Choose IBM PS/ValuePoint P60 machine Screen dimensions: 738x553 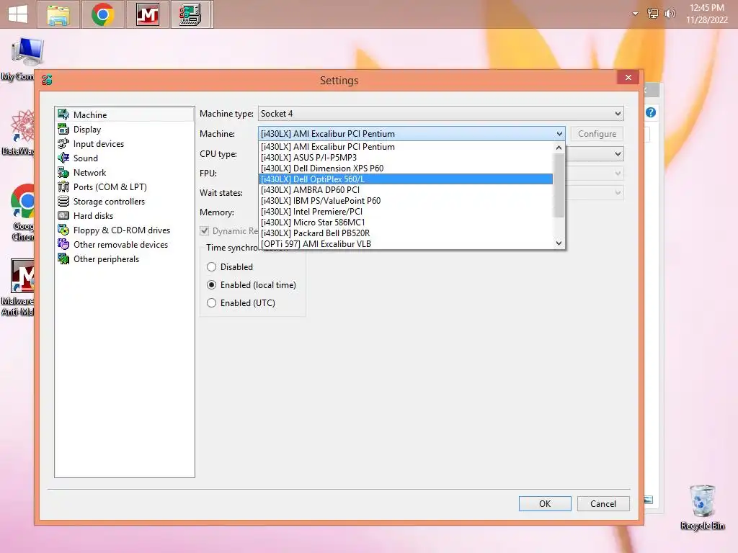(x=406, y=201)
